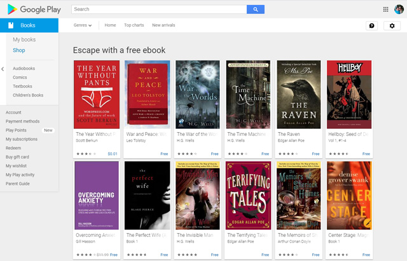Open the Parent Guide link
407x261 pixels.
click(18, 184)
